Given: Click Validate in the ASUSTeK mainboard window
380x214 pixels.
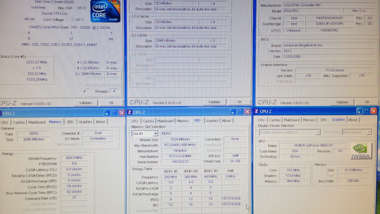Looking at the screenshot, I should [342, 102].
